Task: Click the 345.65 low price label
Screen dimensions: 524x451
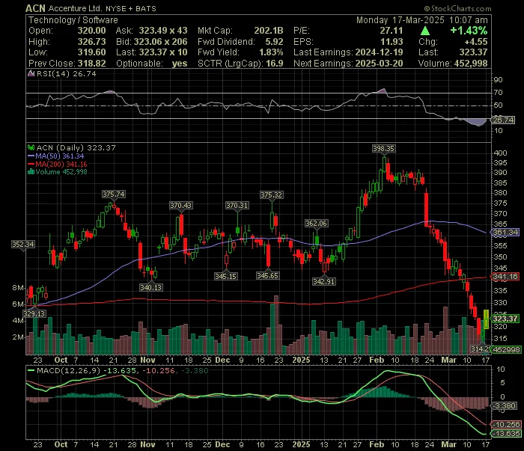Action: click(x=268, y=275)
